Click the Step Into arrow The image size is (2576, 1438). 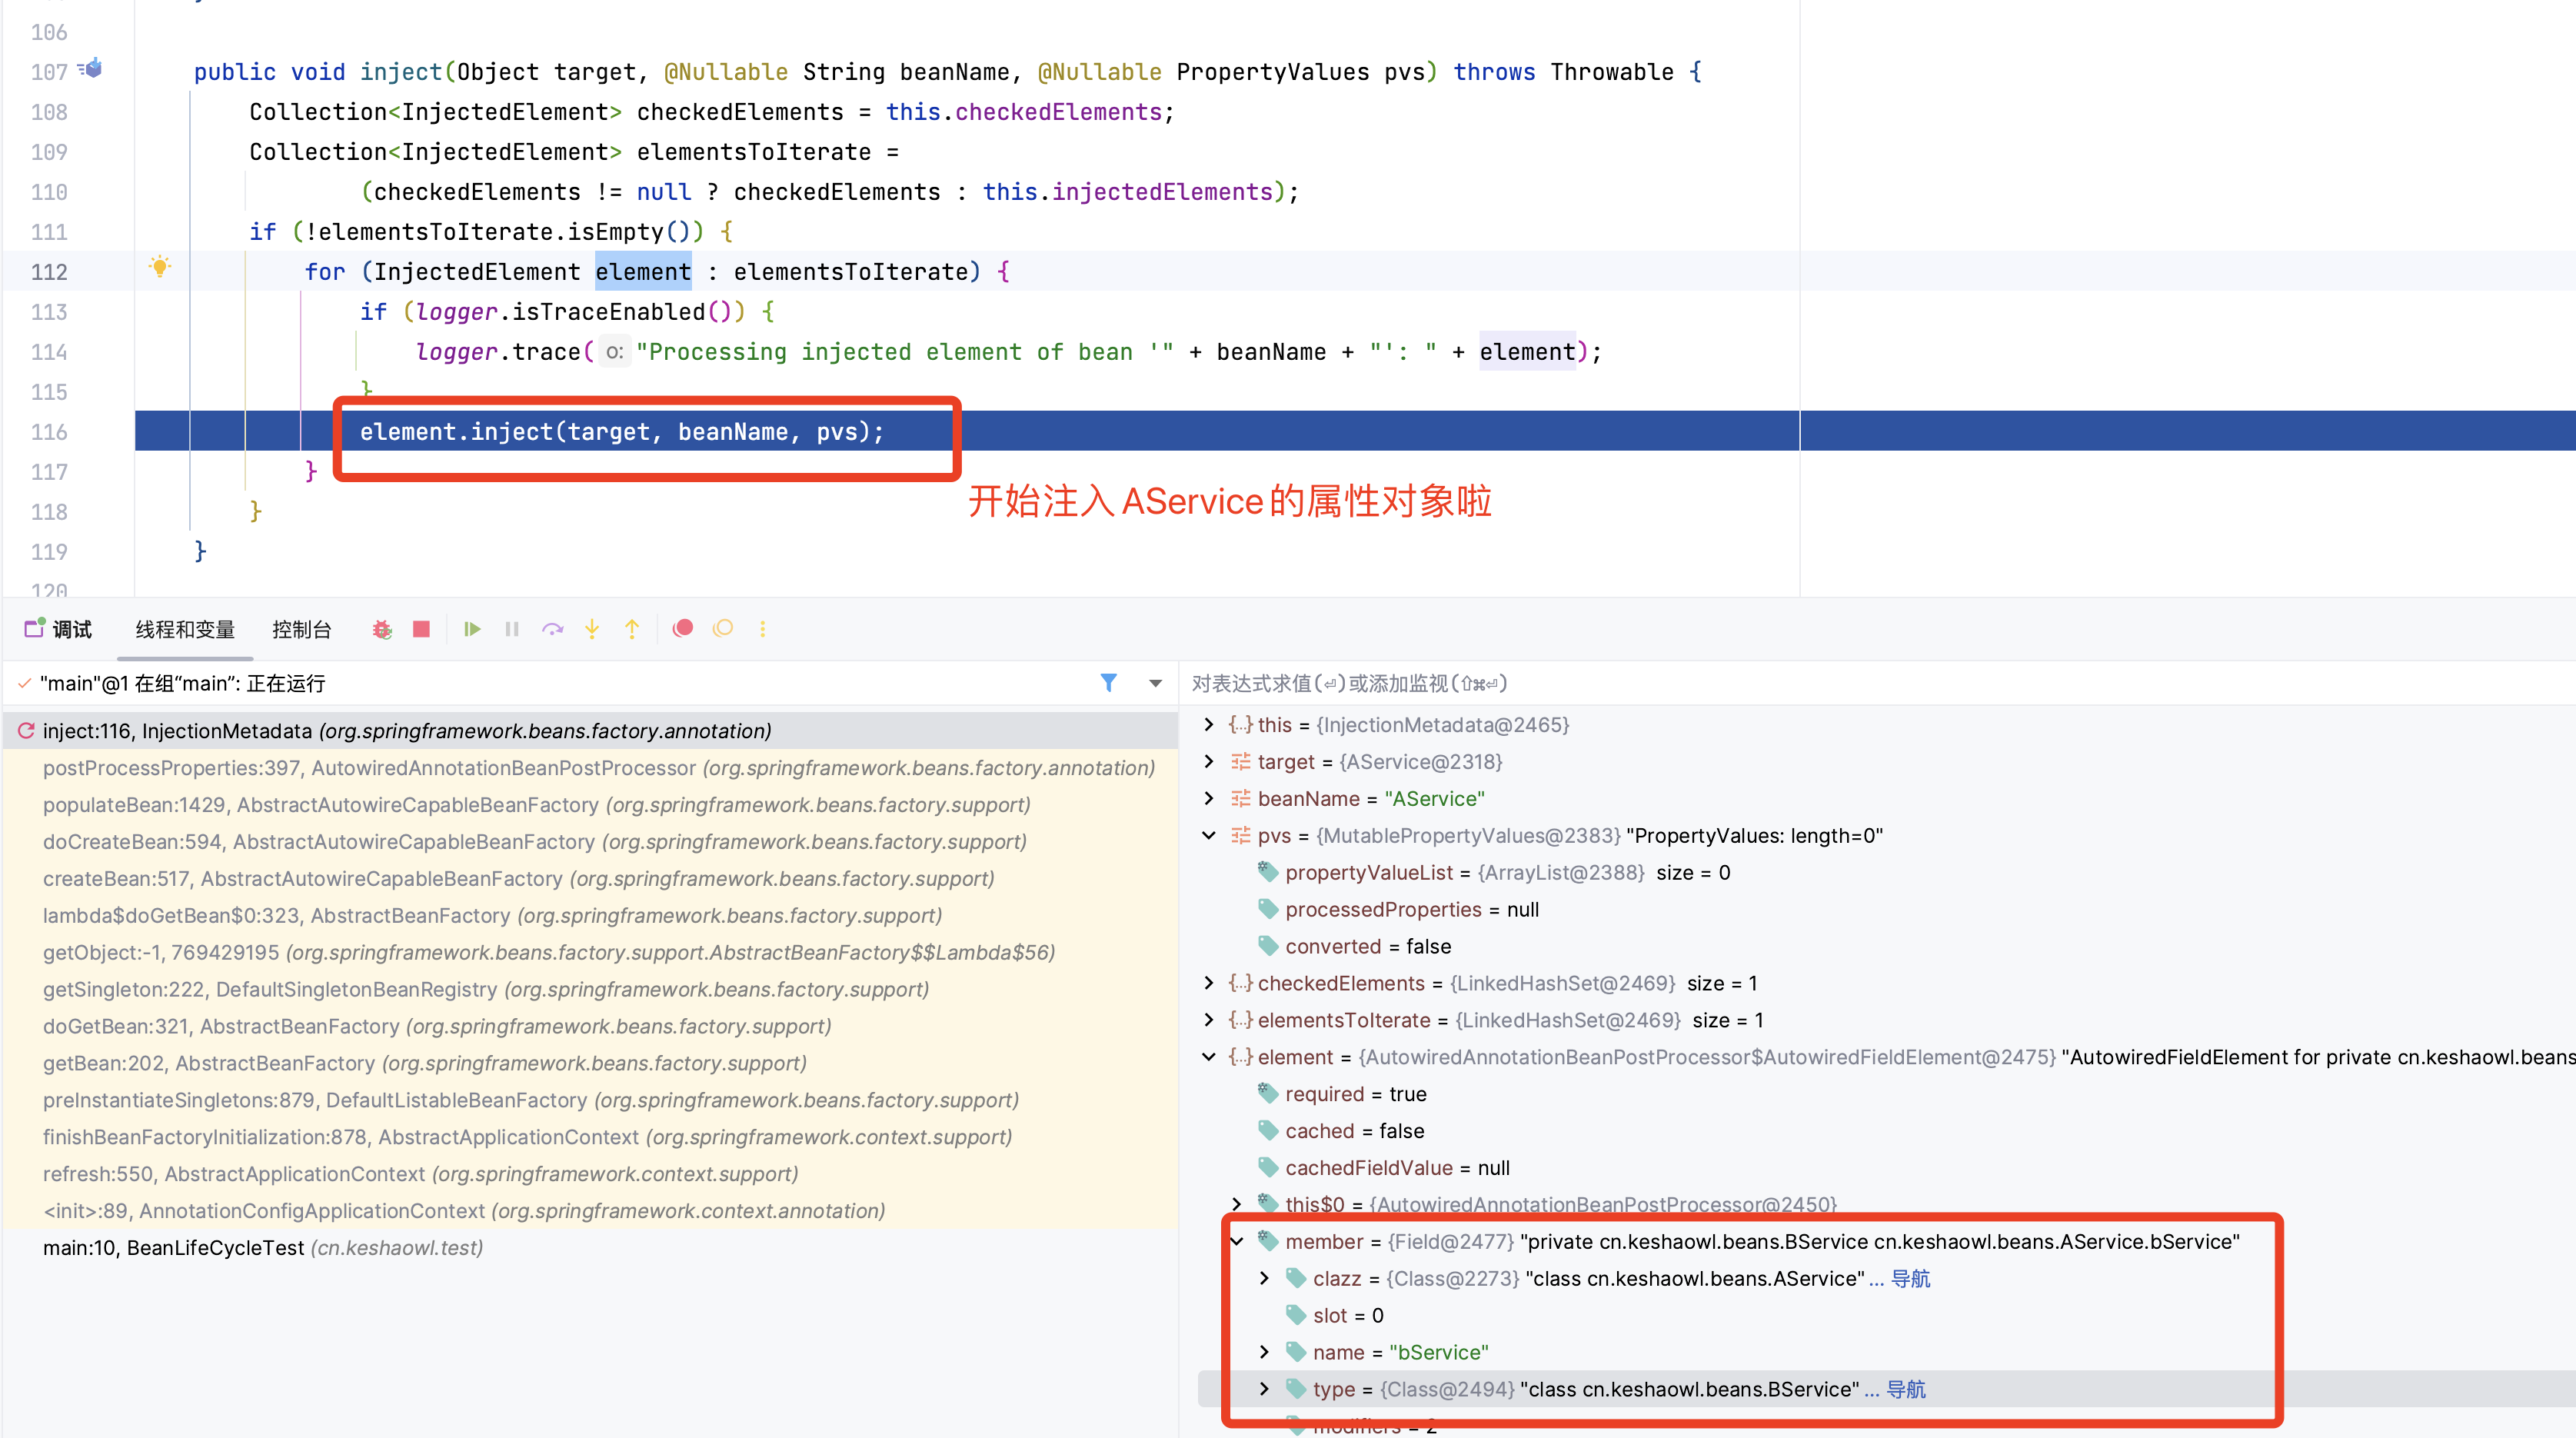click(592, 629)
